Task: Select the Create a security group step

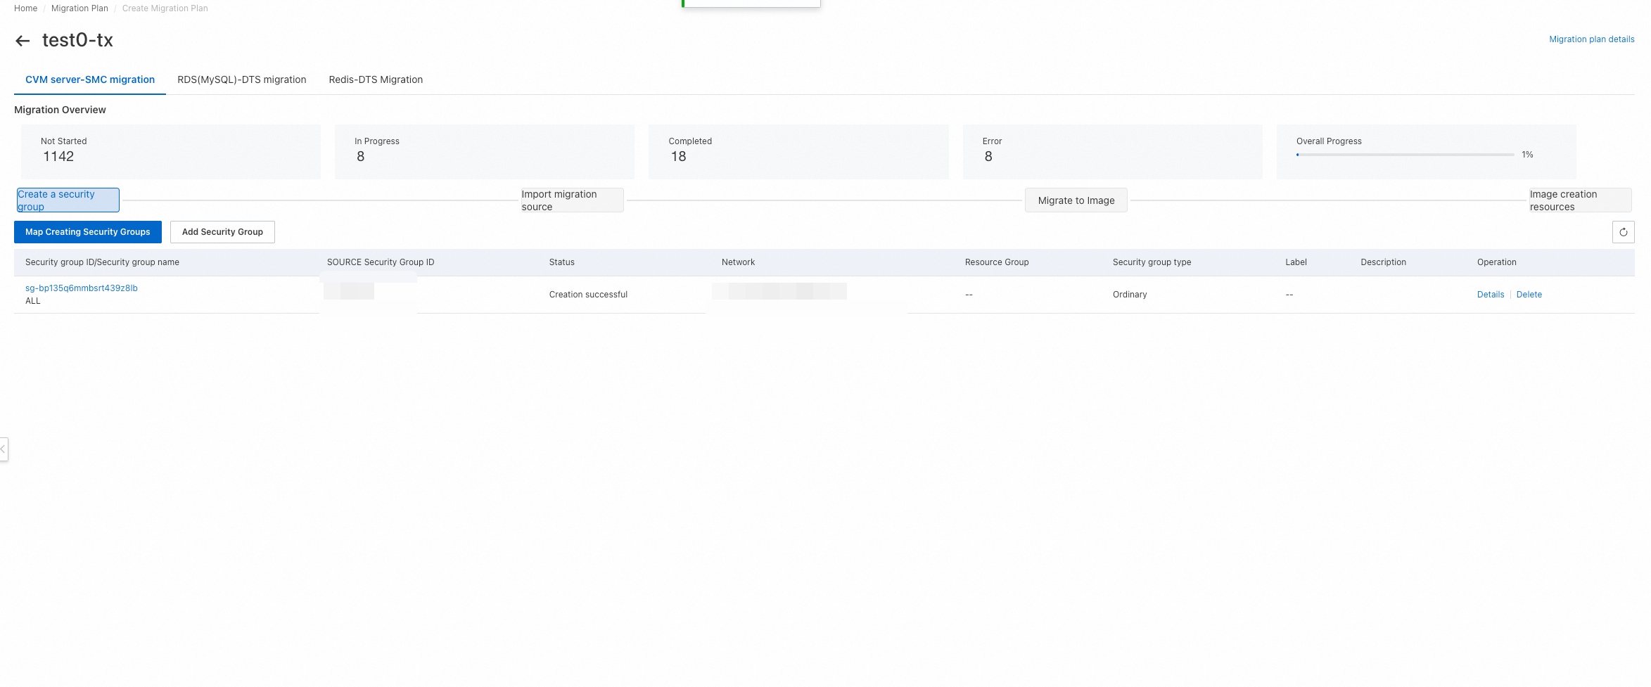Action: coord(68,200)
